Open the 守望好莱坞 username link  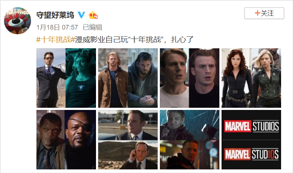[x=55, y=15]
